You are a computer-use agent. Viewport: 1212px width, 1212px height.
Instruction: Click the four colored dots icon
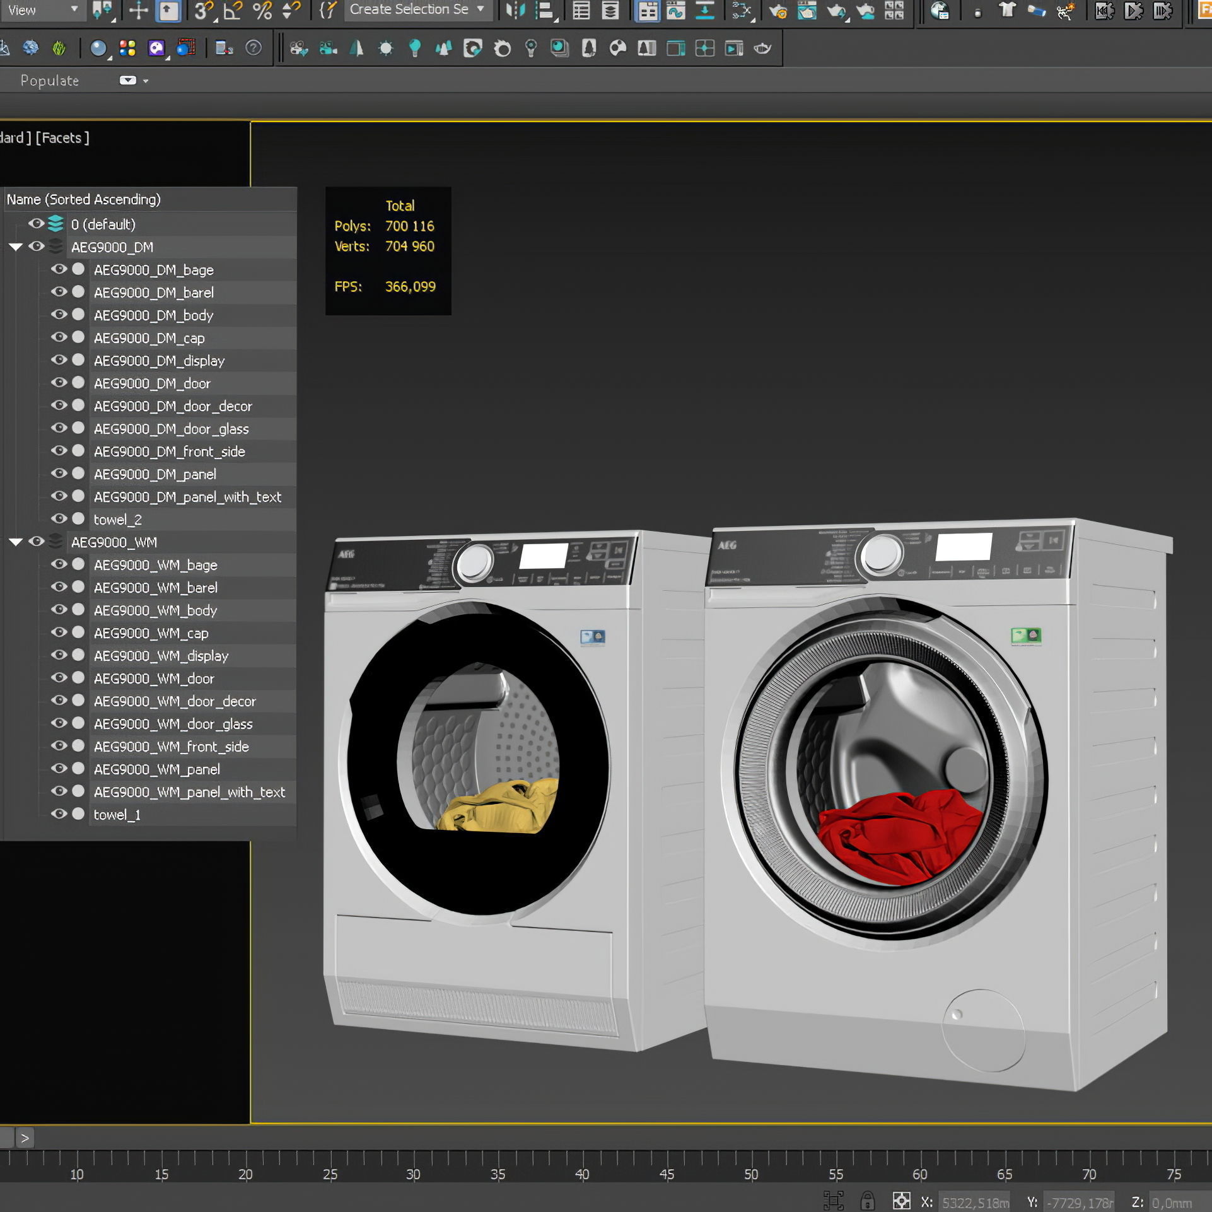click(x=127, y=48)
